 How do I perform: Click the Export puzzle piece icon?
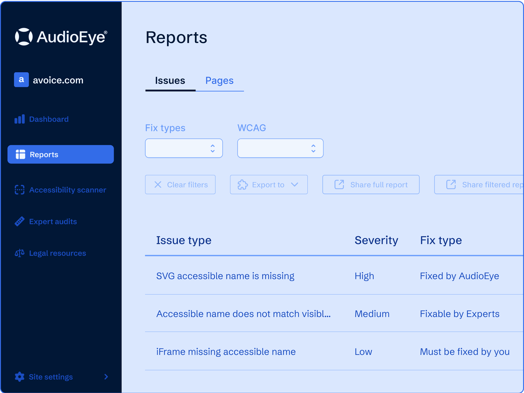tap(242, 184)
